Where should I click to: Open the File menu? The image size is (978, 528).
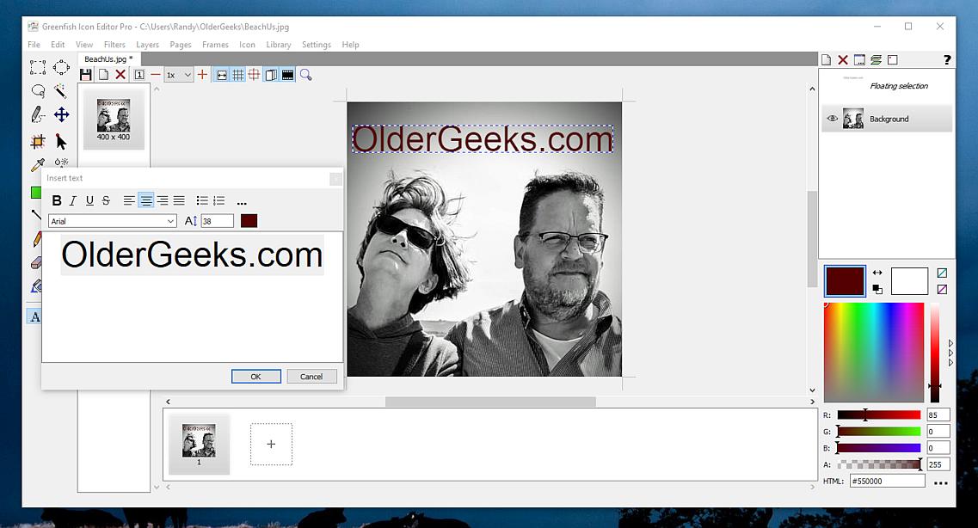[34, 45]
